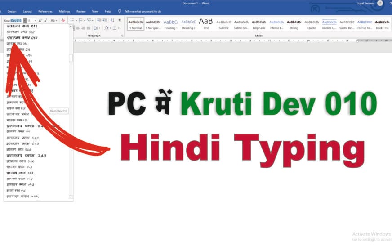Click the Increase Indent icon
This screenshot has height=246, width=392.
[x=105, y=21]
